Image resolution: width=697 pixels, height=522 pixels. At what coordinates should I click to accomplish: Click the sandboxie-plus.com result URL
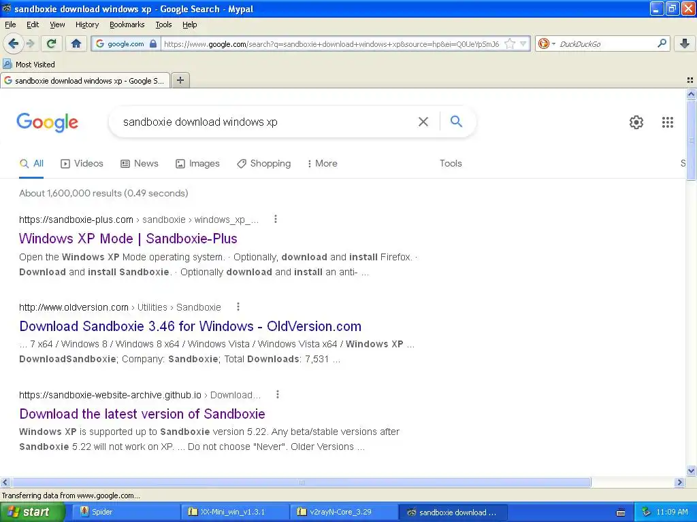coord(139,220)
